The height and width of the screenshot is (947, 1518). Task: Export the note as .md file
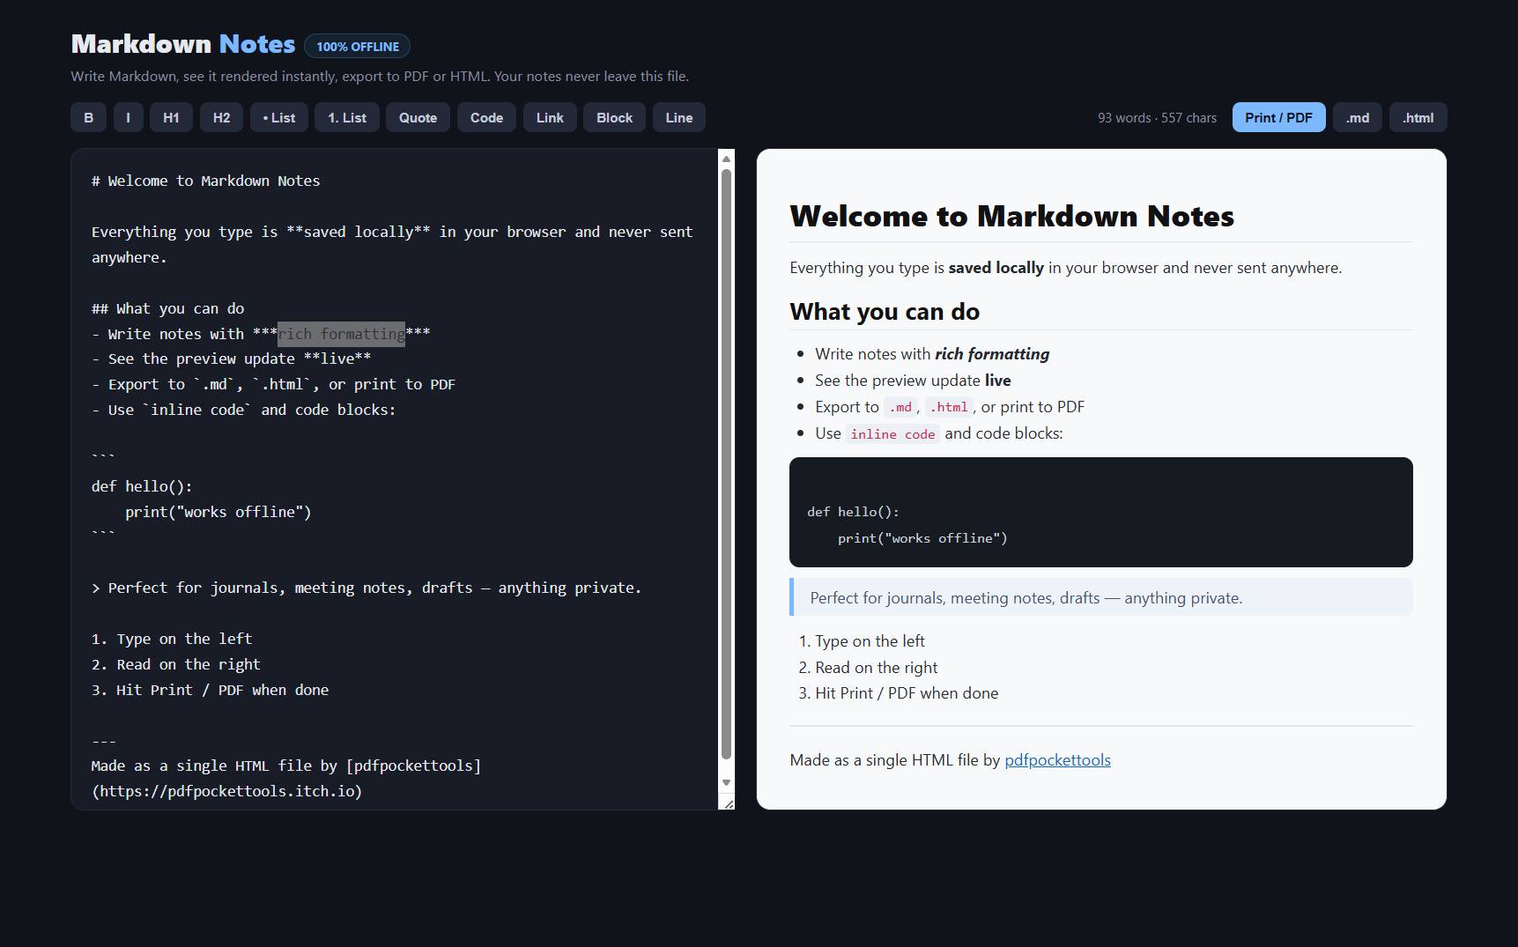pyautogui.click(x=1358, y=118)
